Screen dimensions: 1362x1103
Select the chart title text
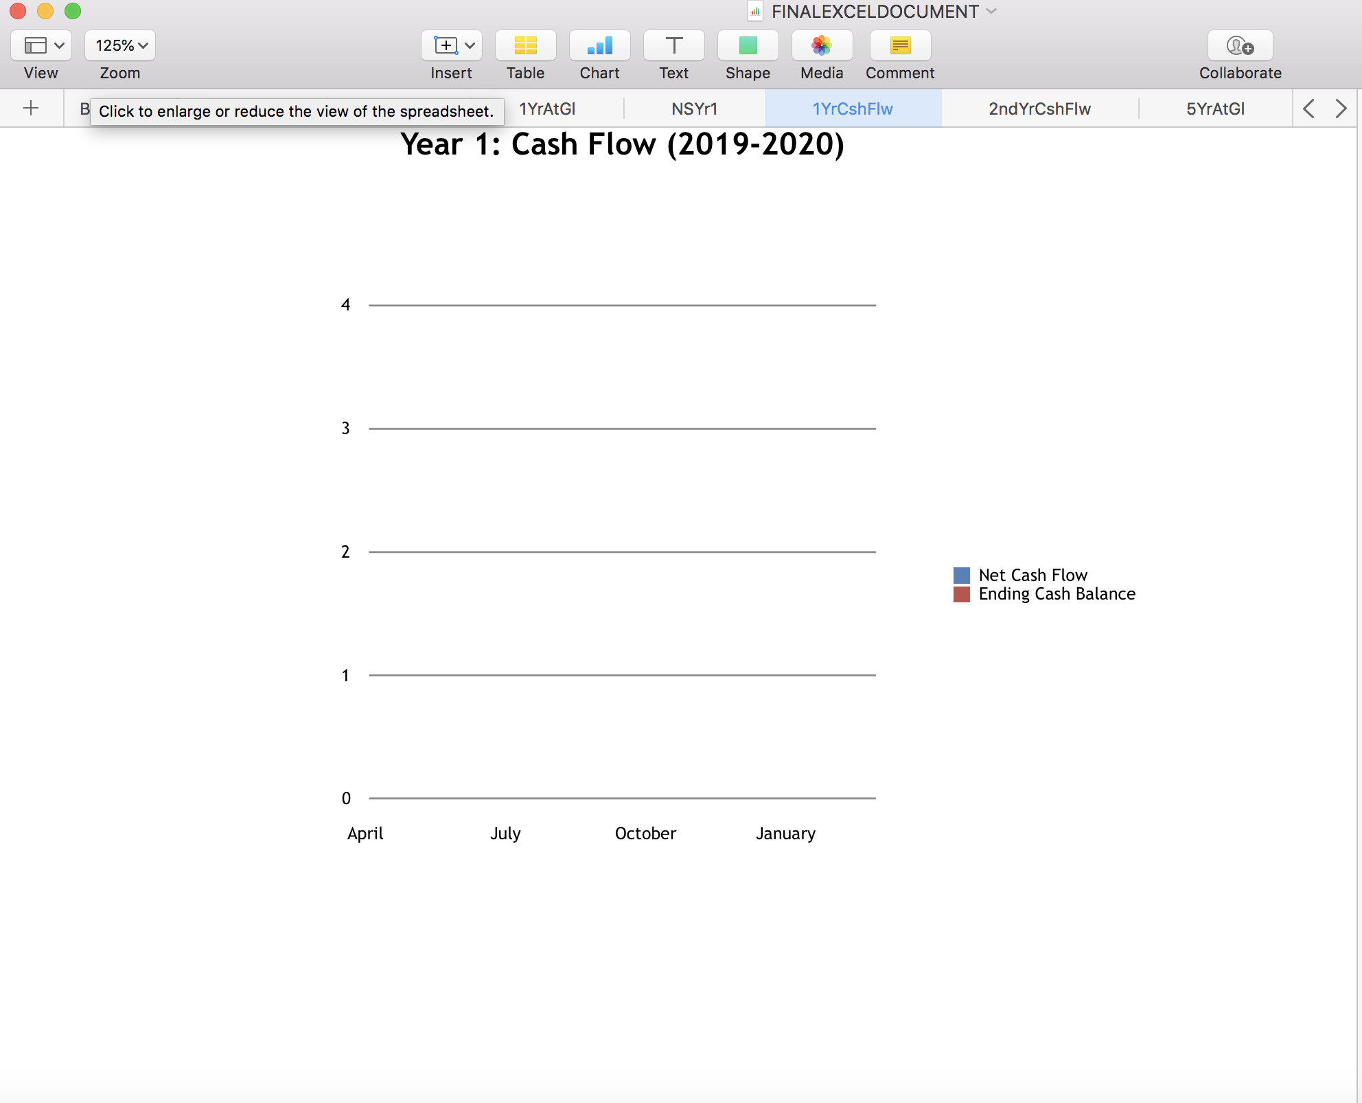click(x=622, y=144)
